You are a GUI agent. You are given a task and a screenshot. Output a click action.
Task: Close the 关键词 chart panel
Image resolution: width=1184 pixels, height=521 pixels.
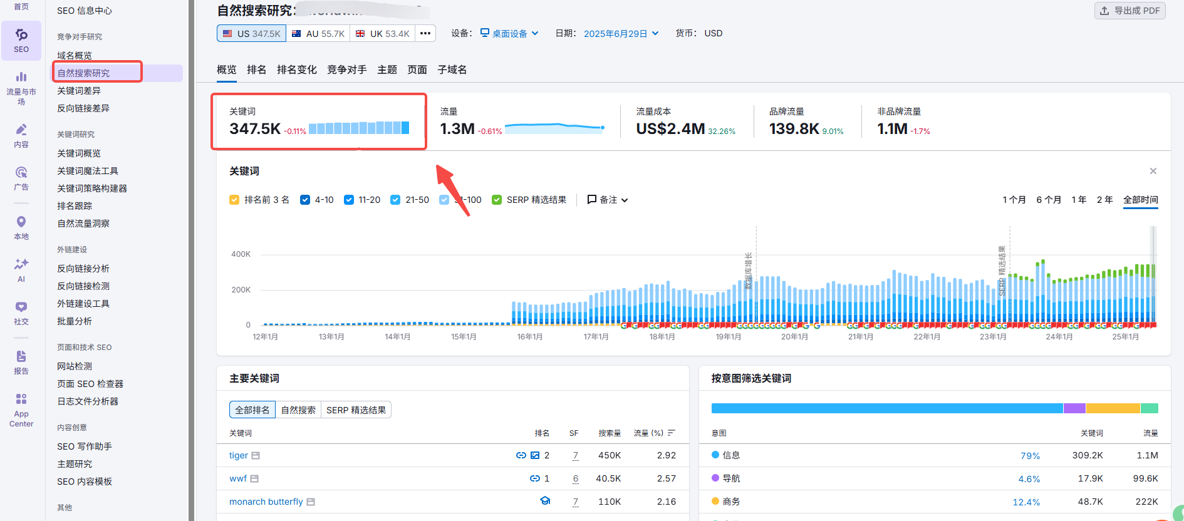tap(1153, 171)
